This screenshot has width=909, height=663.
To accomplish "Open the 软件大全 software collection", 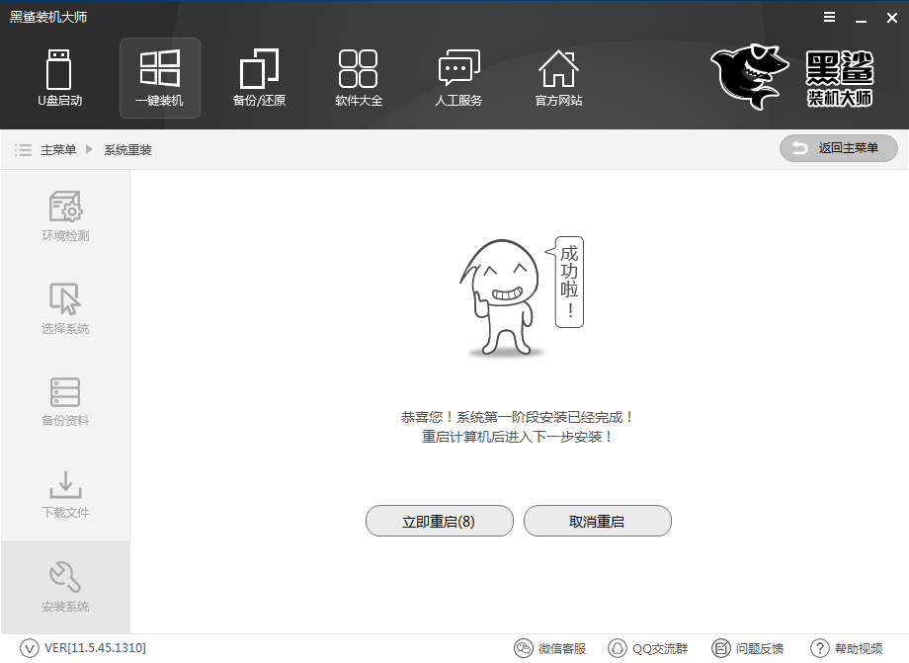I will [359, 78].
